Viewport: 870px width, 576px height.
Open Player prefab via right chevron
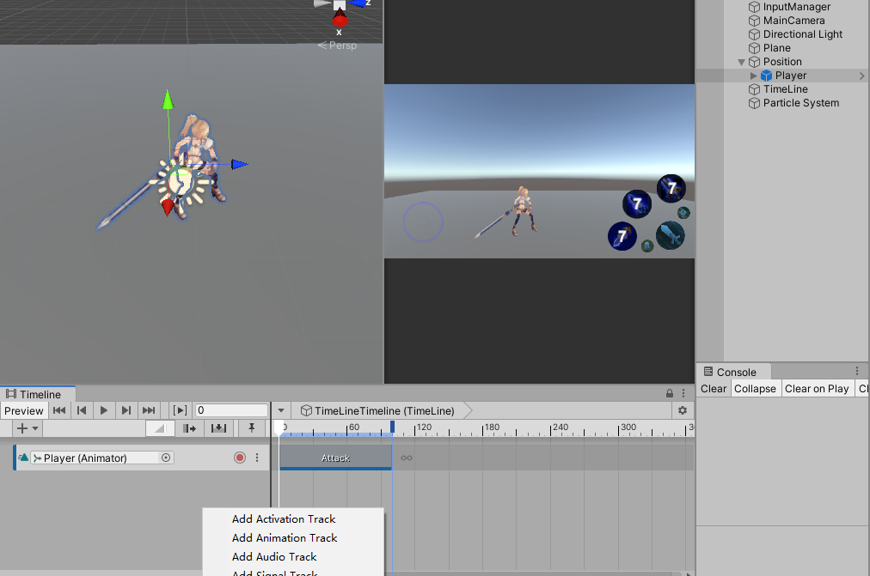pos(861,76)
